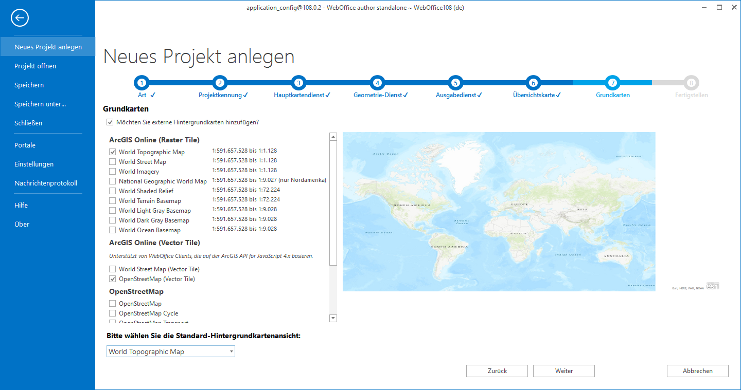
Task: Go to step 5 Ausgabedienst circle
Action: (x=455, y=82)
